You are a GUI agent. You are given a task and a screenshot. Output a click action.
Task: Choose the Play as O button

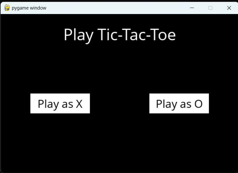coord(179,103)
